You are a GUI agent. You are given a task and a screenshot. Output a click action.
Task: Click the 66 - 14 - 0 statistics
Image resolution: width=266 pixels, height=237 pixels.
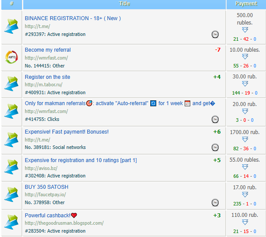245,176
